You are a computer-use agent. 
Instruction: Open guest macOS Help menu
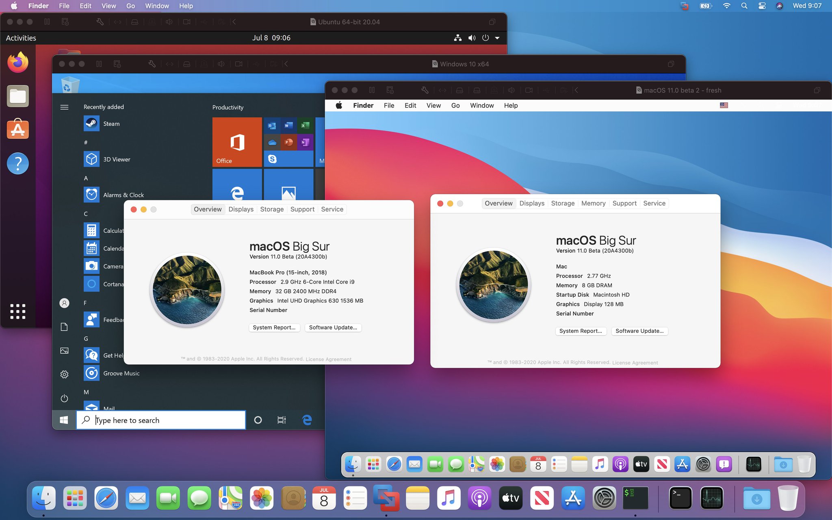tap(511, 105)
